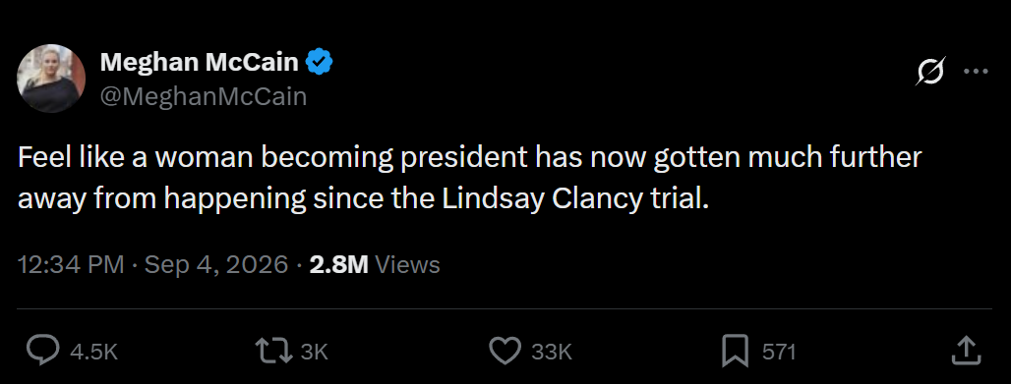This screenshot has height=384, width=1011.
Task: Click the Meghan McCain display name
Action: (200, 62)
